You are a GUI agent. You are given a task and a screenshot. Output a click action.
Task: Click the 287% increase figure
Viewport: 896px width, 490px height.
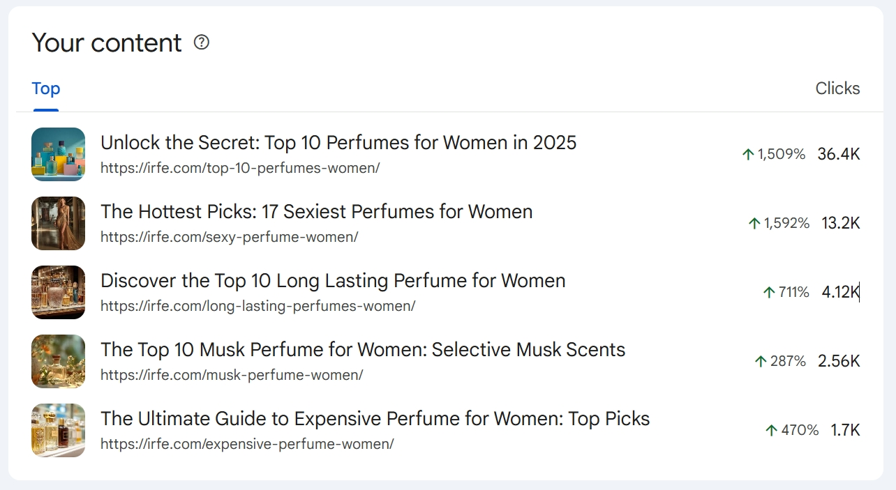click(x=789, y=361)
